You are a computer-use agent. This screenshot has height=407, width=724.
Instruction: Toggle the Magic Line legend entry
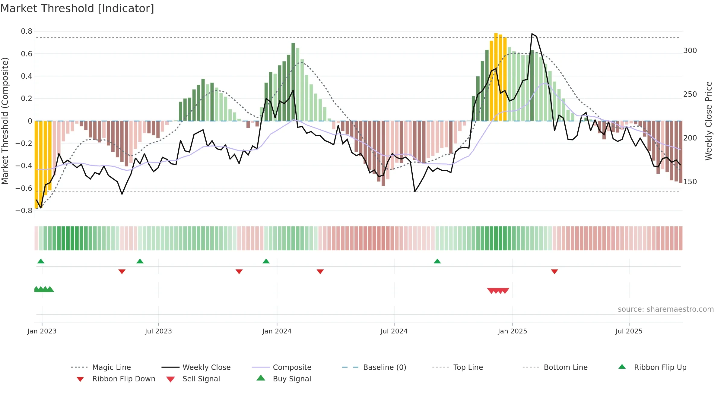101,367
